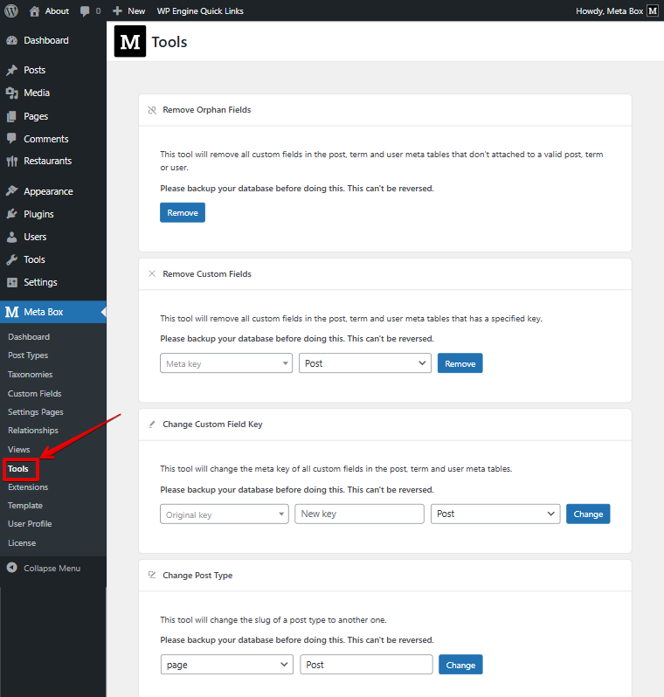Click the Meta Box avatar icon beside Howdy
The height and width of the screenshot is (697, 664).
653,10
